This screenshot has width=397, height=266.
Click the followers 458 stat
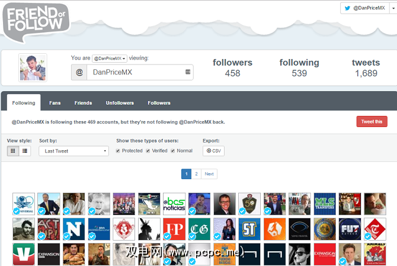click(232, 68)
